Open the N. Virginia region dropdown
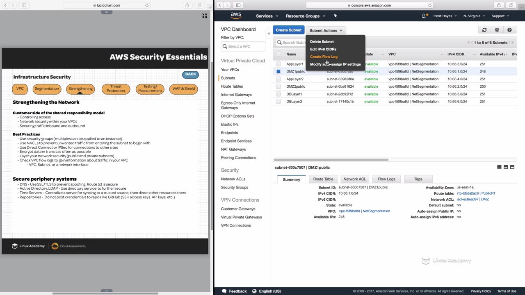The width and height of the screenshot is (525, 295). [x=474, y=16]
